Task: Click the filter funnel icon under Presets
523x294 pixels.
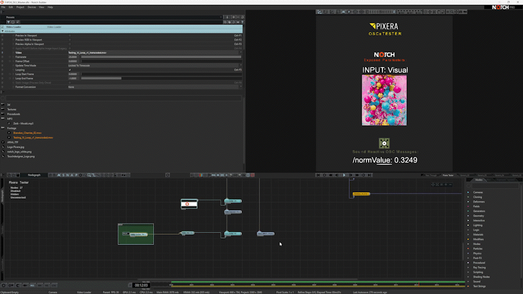Action: click(x=8, y=22)
